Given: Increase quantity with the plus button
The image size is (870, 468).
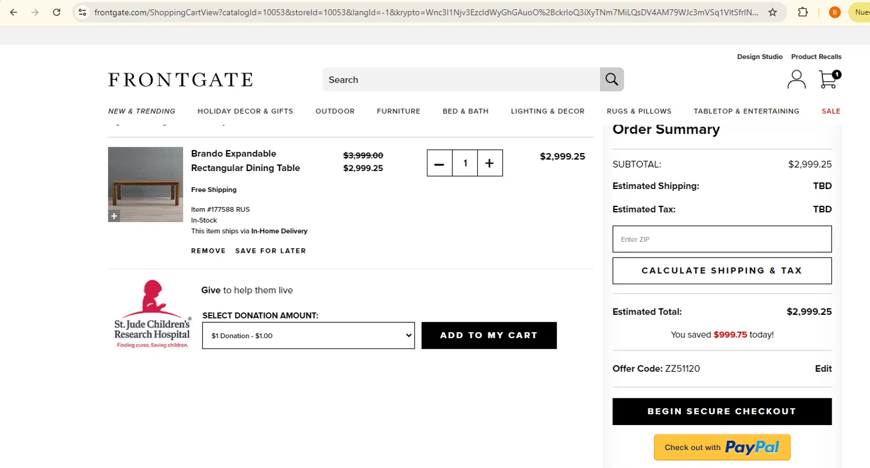Looking at the screenshot, I should (x=490, y=163).
